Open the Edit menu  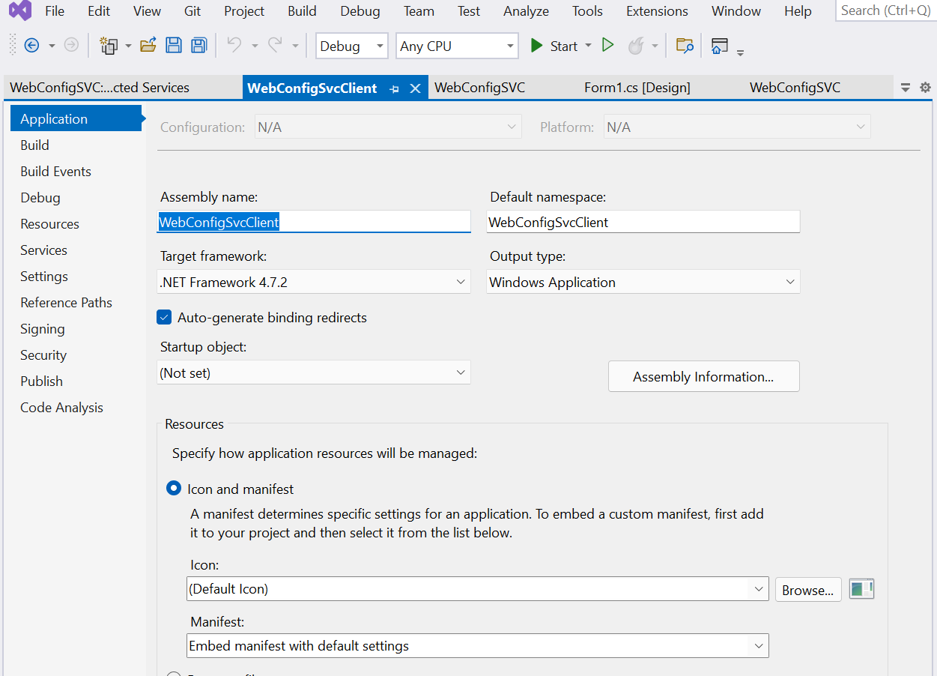[x=99, y=11]
